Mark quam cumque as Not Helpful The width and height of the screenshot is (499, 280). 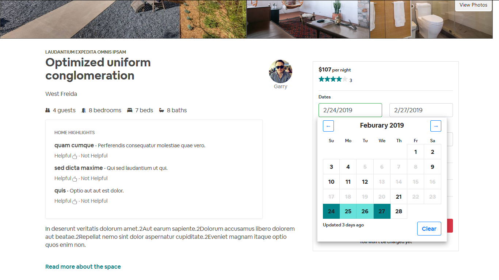[x=94, y=156]
